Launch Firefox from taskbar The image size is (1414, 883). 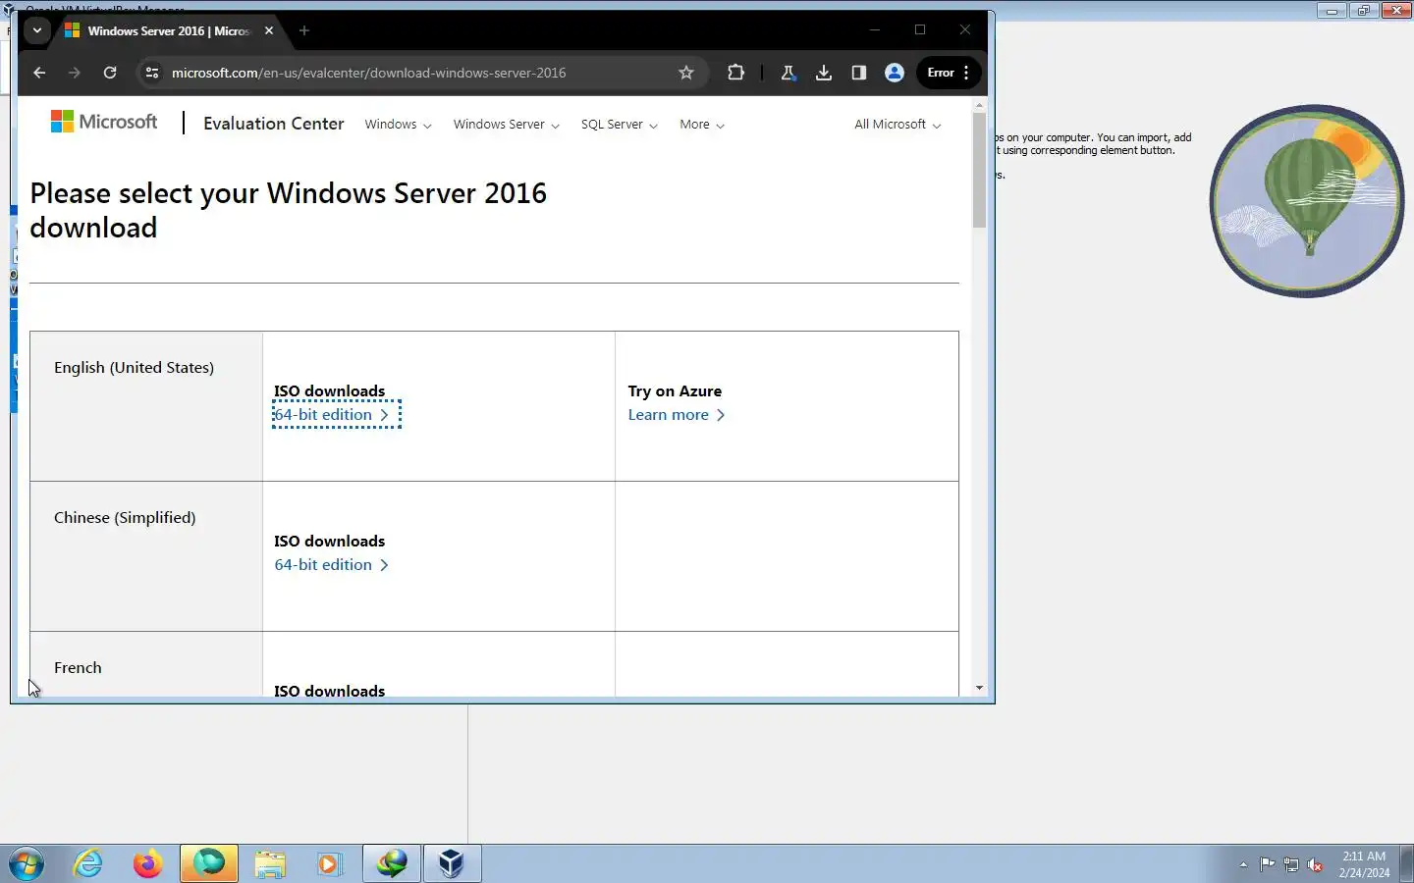147,864
